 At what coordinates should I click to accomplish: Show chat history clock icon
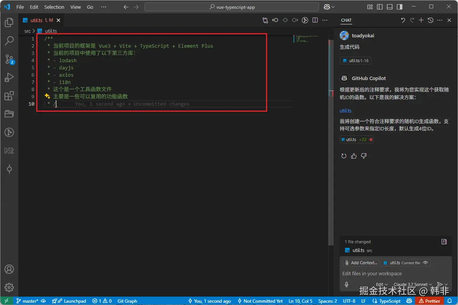[x=431, y=20]
